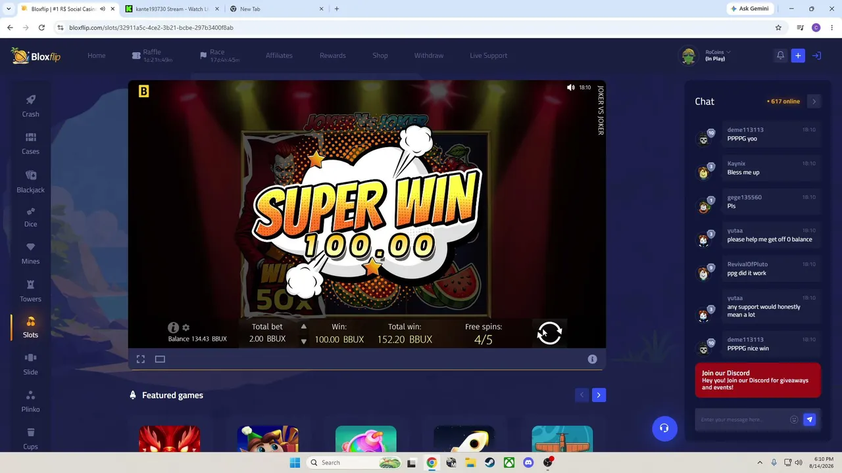Open the Raffle nav item
842x473 pixels.
tap(152, 56)
